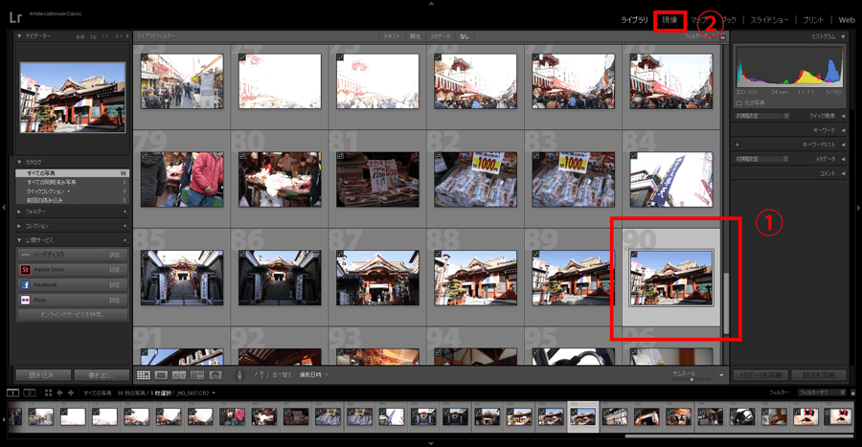Open Survey view in the toolbar
Image resolution: width=862 pixels, height=447 pixels.
[x=197, y=375]
